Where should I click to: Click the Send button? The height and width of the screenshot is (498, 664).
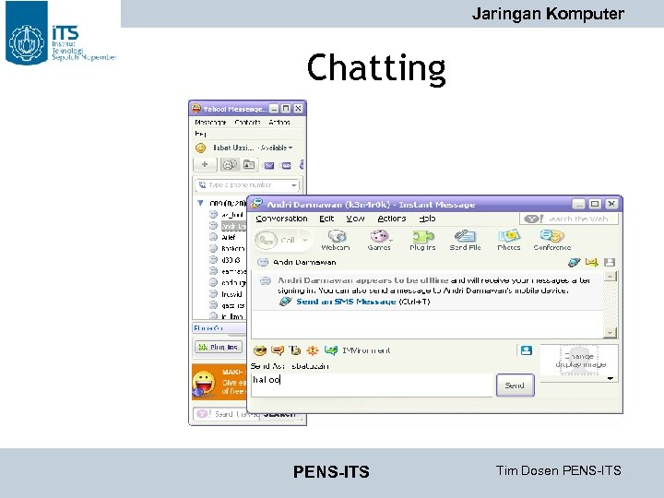click(515, 385)
